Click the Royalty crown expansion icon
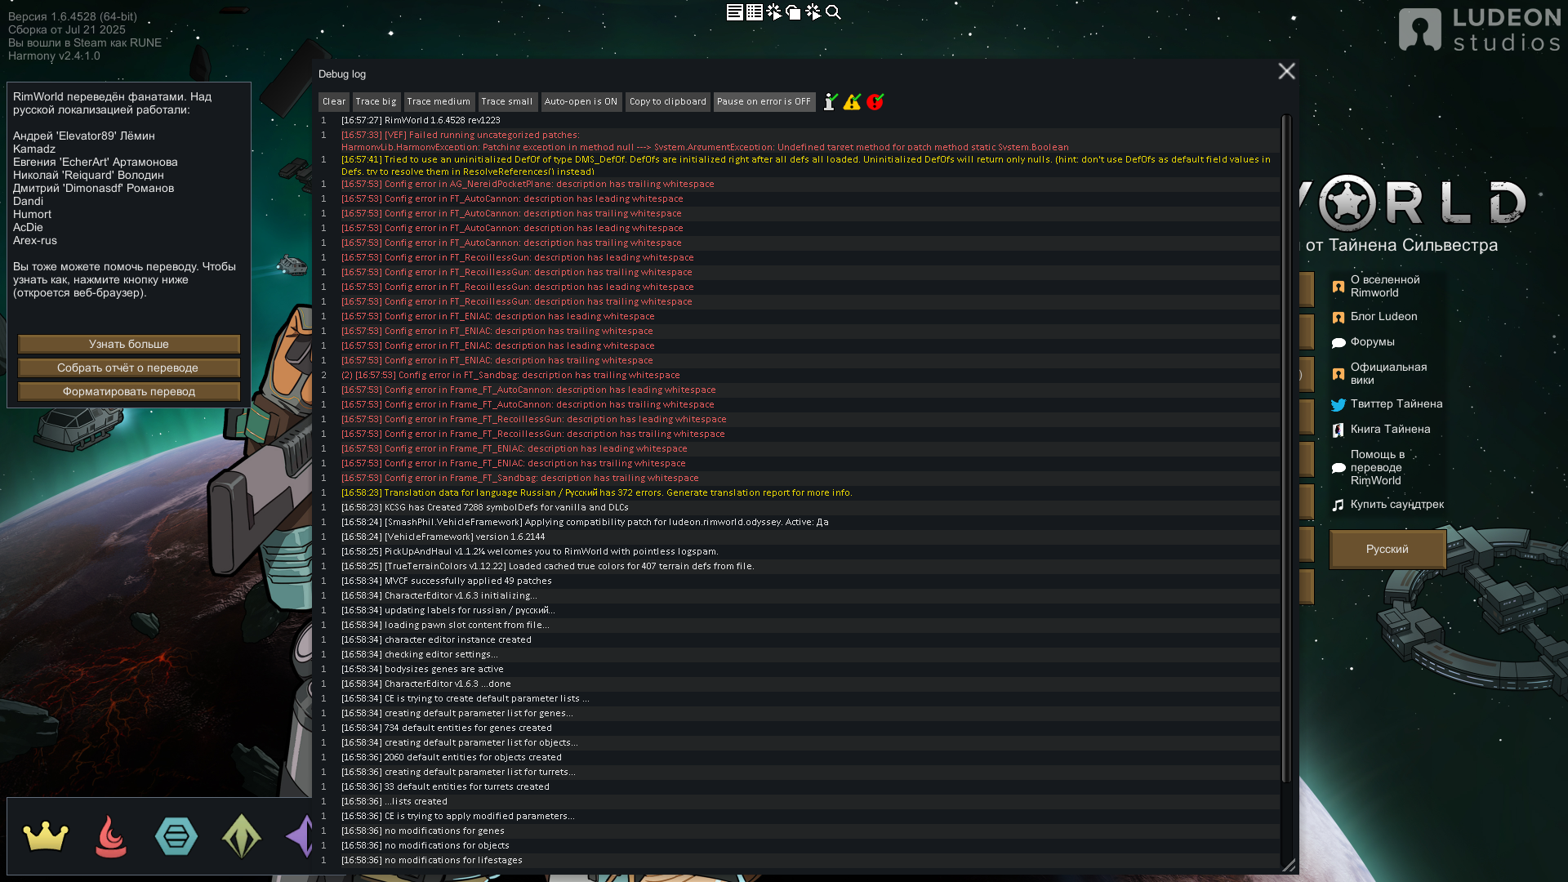The image size is (1568, 882). click(46, 836)
